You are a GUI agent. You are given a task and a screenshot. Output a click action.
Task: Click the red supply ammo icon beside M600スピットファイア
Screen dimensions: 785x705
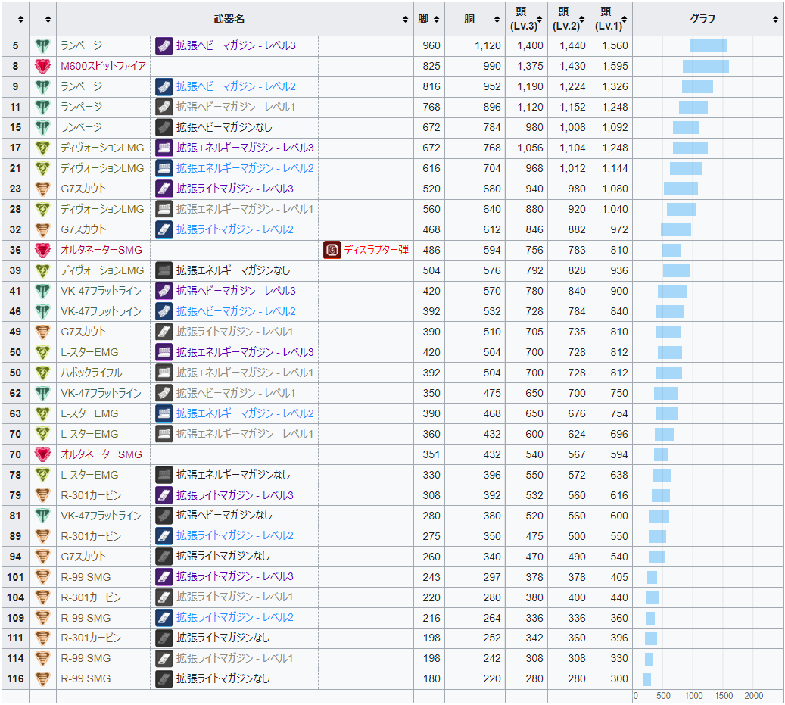(42, 66)
